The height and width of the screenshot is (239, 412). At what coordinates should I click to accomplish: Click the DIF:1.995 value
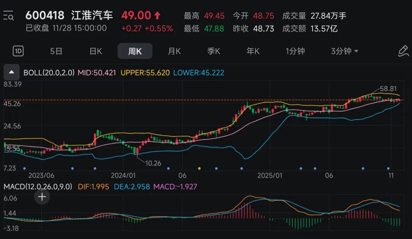click(x=93, y=187)
